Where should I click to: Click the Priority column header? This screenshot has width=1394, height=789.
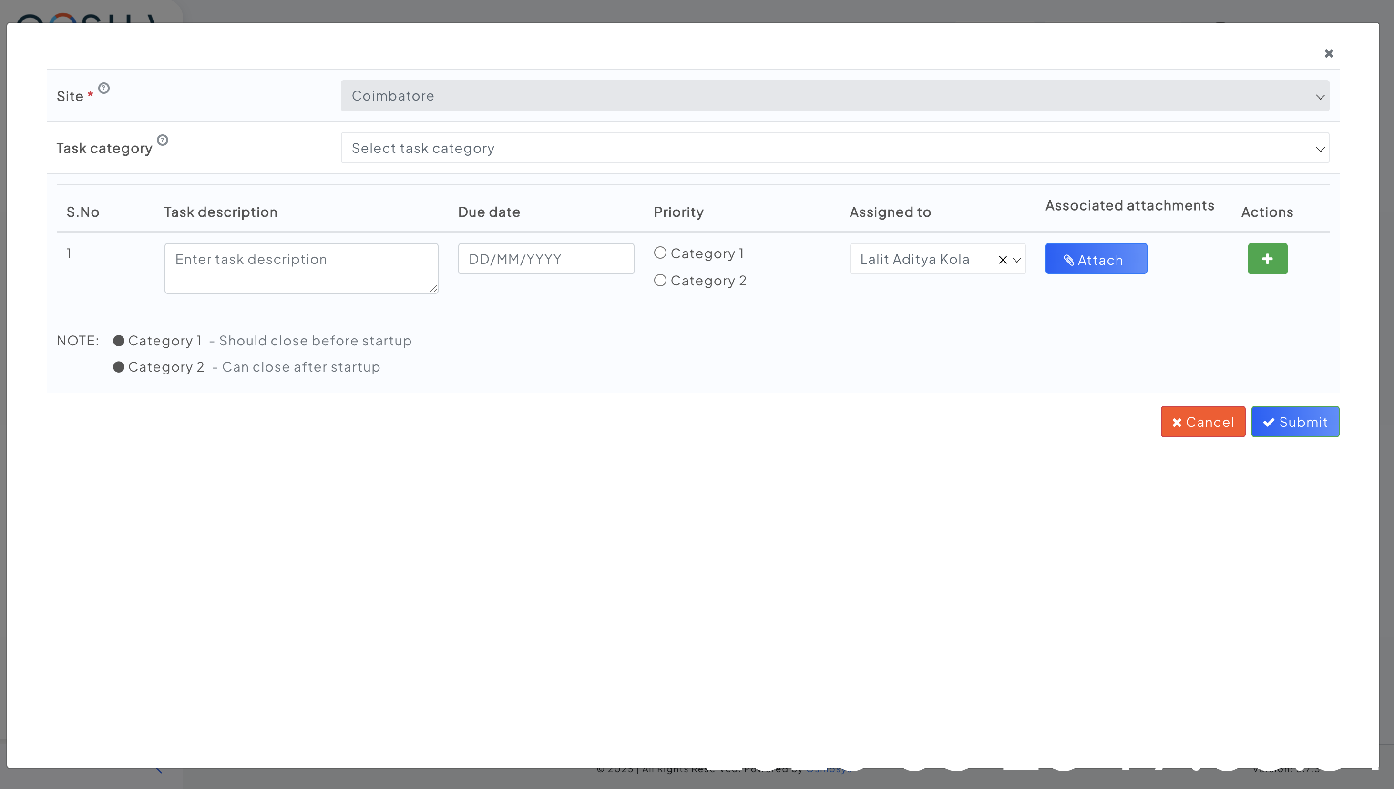pyautogui.click(x=678, y=212)
